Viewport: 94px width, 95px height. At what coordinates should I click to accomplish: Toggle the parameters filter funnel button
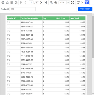pyautogui.click(x=87, y=3)
